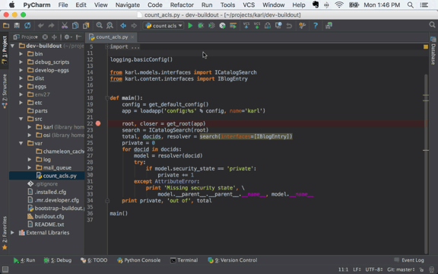Image resolution: width=438 pixels, height=274 pixels.
Task: Click the Replace icon in toolbar
Action: [x=109, y=26]
